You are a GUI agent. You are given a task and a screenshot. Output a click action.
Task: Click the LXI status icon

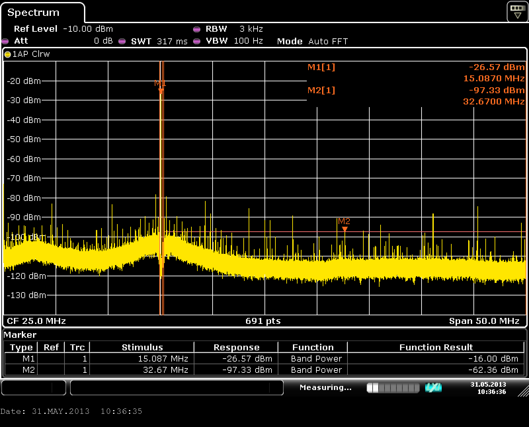[x=433, y=388]
